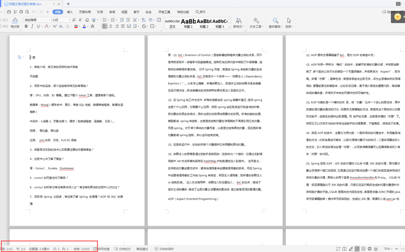
Task: Enable eye protection mode icon
Action: coord(376,249)
